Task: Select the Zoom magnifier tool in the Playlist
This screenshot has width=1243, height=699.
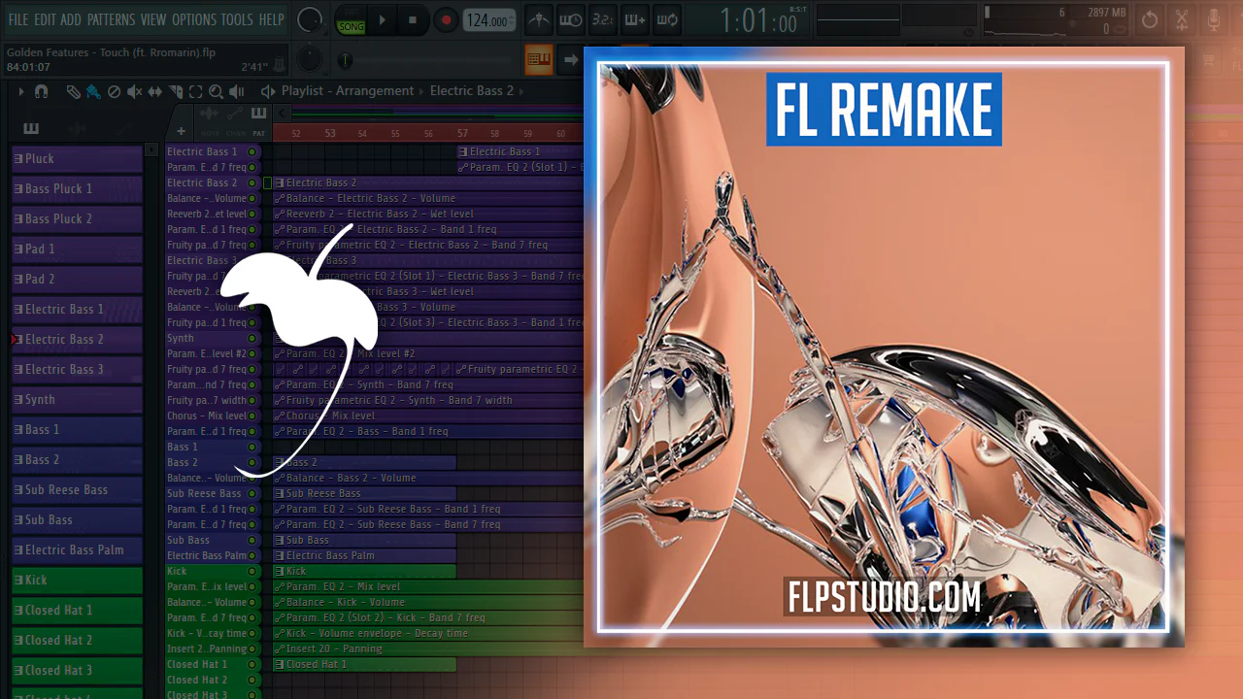Action: point(216,91)
